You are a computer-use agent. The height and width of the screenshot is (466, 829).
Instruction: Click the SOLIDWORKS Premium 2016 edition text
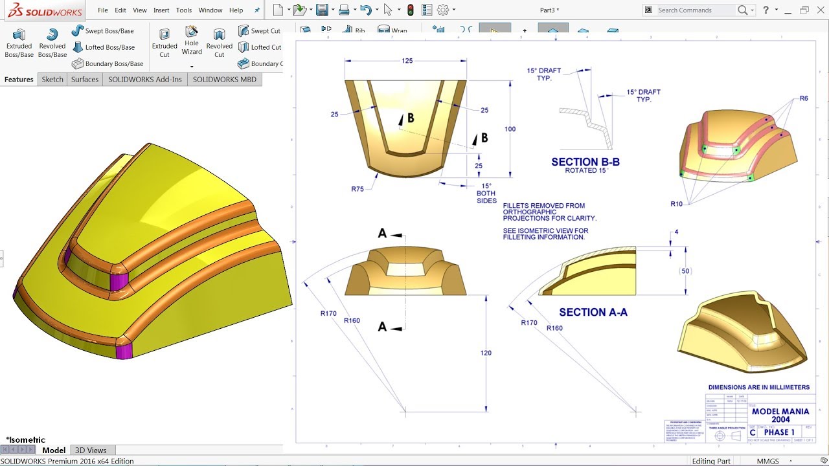[67, 461]
